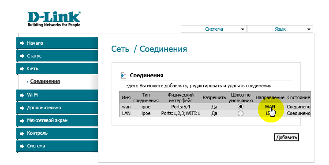Click the arrow icon beside Wi-Fi
The height and width of the screenshot is (165, 329).
tap(22, 95)
